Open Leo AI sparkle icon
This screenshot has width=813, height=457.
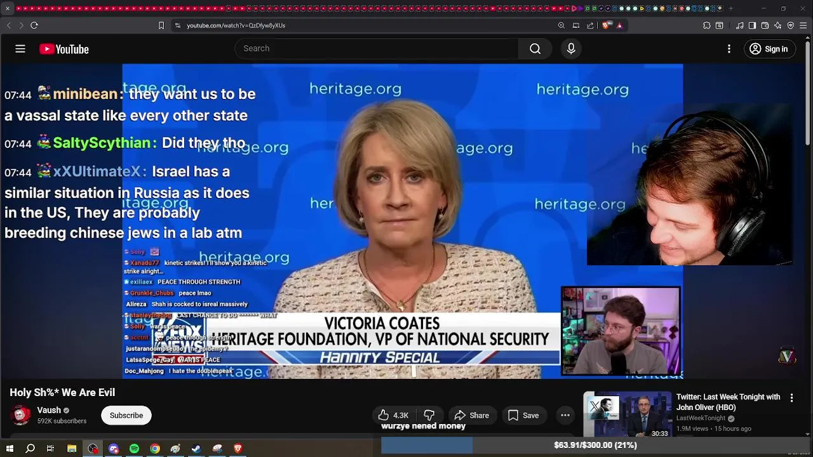point(778,25)
